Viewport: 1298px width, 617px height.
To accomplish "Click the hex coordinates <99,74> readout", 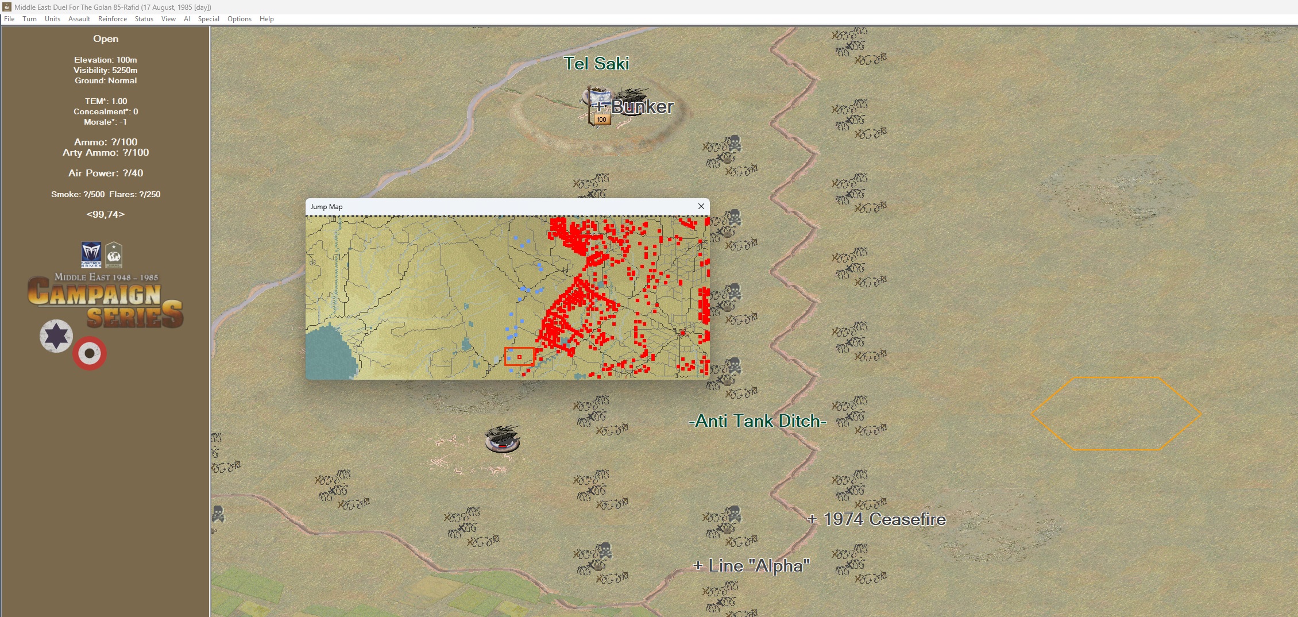I will coord(106,214).
